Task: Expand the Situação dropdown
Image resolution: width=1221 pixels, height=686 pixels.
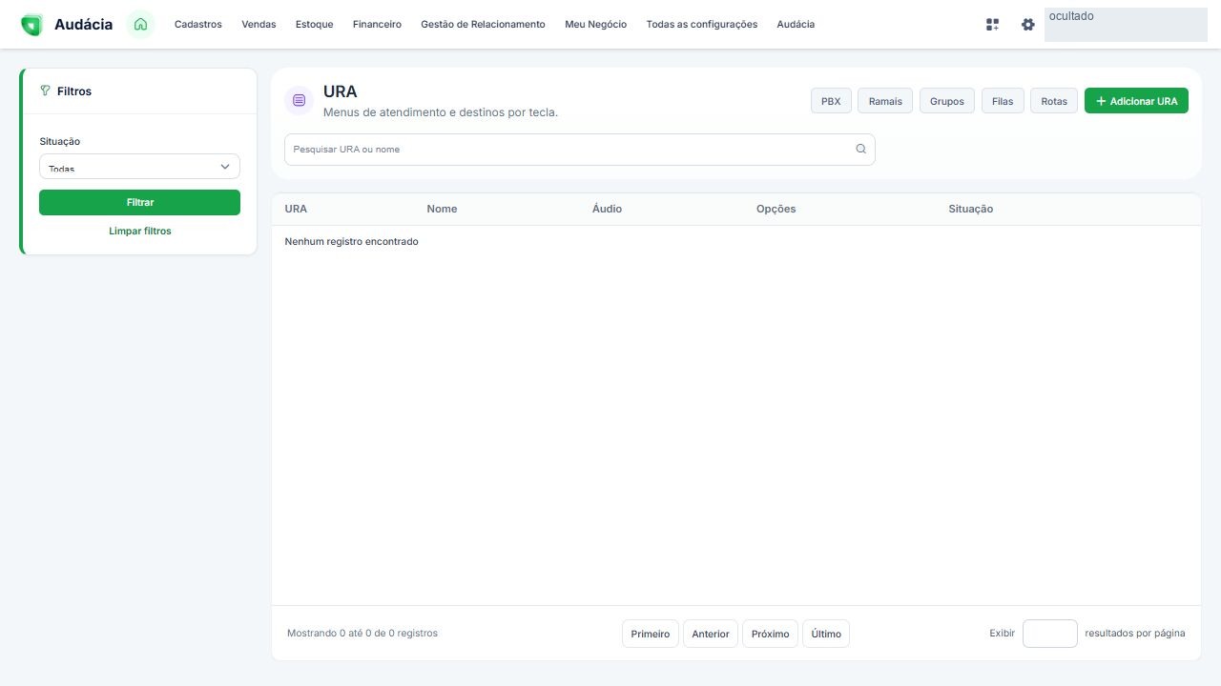Action: [139, 167]
